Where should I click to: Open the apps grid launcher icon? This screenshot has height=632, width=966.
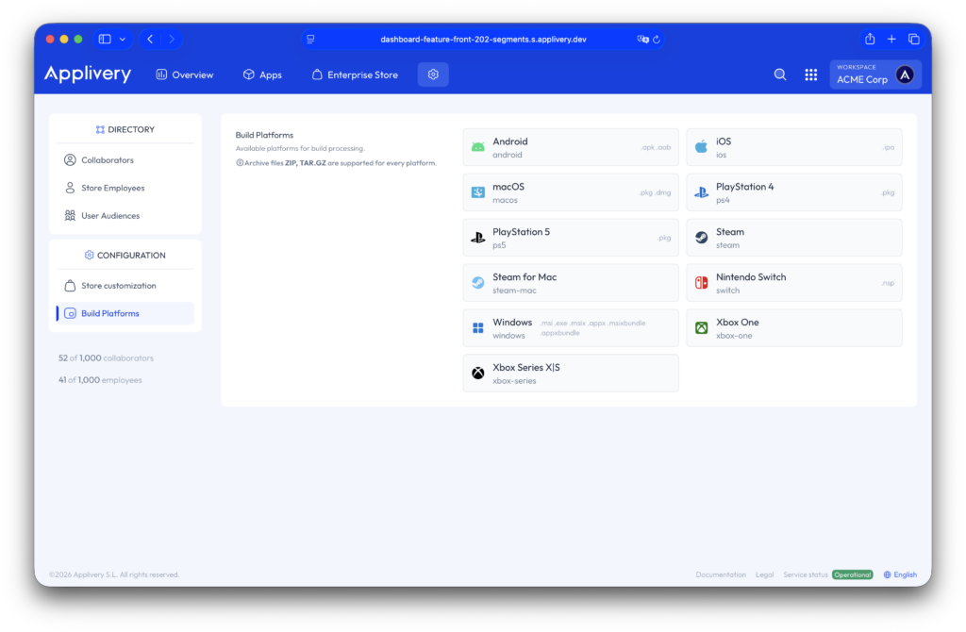(x=810, y=75)
